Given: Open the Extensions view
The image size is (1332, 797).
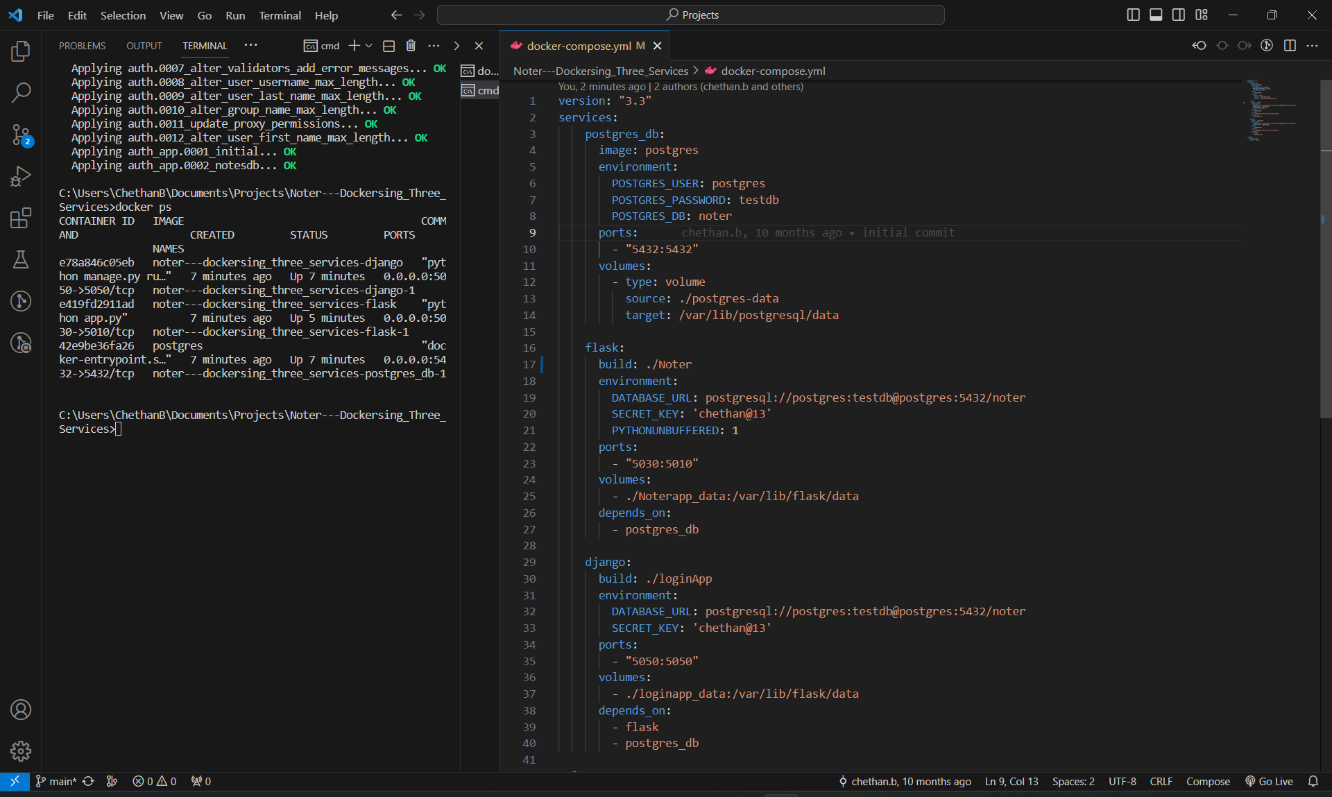Looking at the screenshot, I should coord(21,218).
